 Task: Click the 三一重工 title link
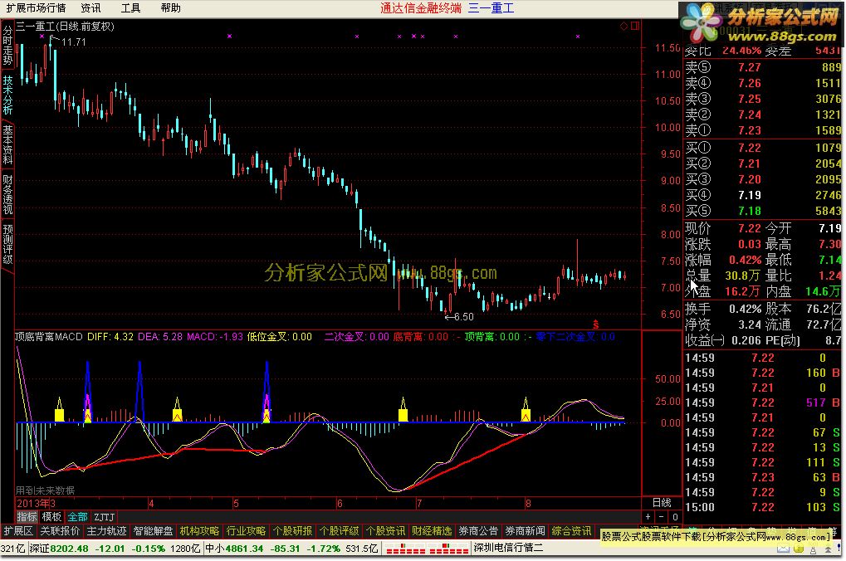491,7
